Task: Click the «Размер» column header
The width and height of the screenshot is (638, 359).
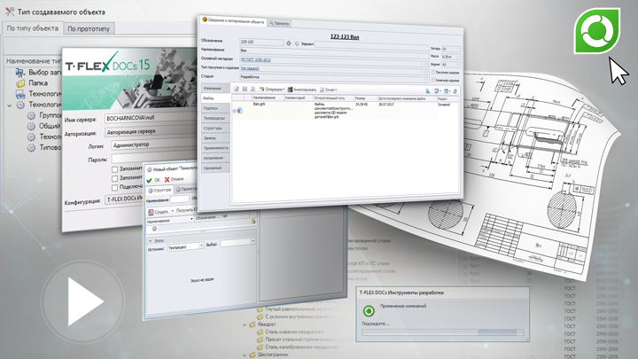Action: 365,98
